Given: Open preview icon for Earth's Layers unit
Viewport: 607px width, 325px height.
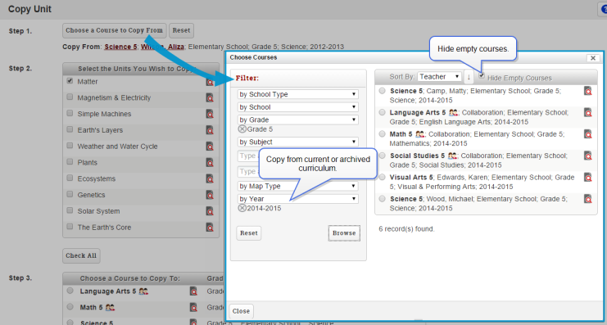Looking at the screenshot, I should (210, 130).
